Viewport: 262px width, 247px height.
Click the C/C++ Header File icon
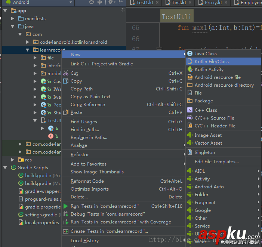[190, 126]
